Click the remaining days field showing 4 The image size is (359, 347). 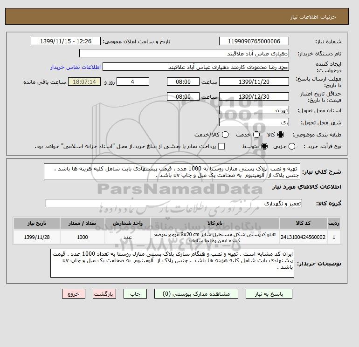[x=133, y=82]
